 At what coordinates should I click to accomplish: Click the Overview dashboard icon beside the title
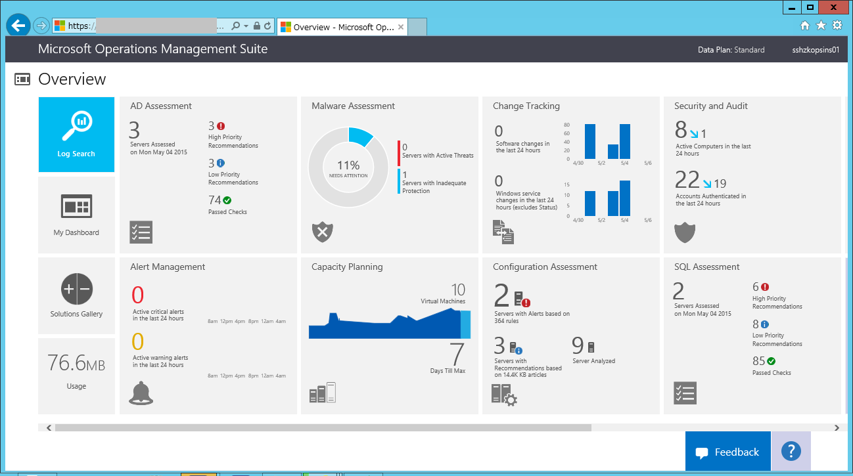[x=22, y=79]
